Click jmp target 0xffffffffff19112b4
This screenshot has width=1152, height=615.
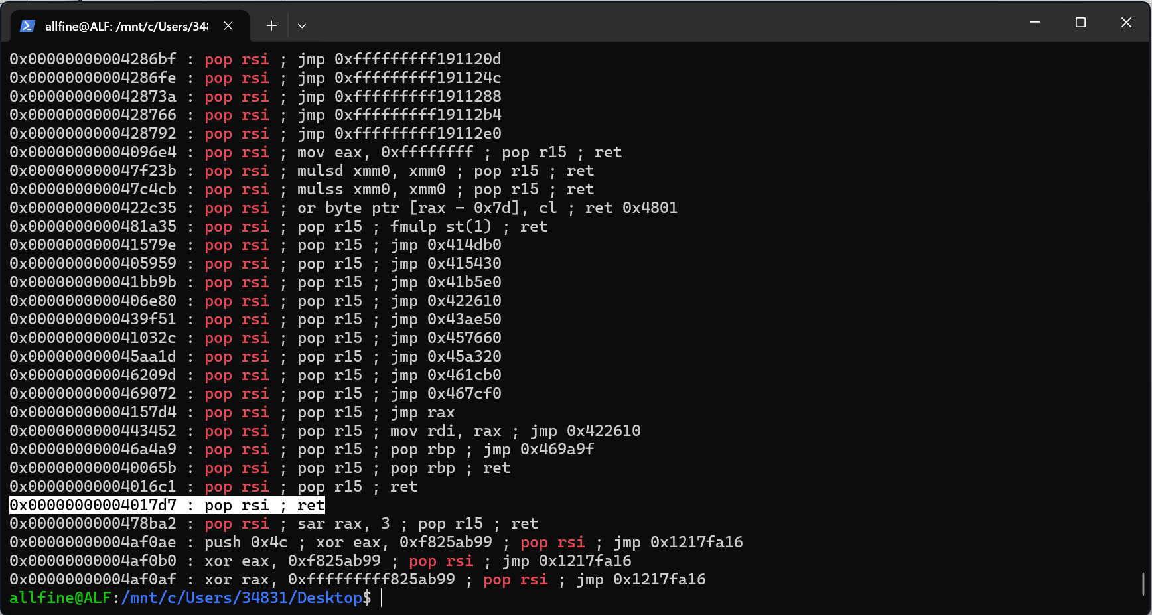[418, 115]
